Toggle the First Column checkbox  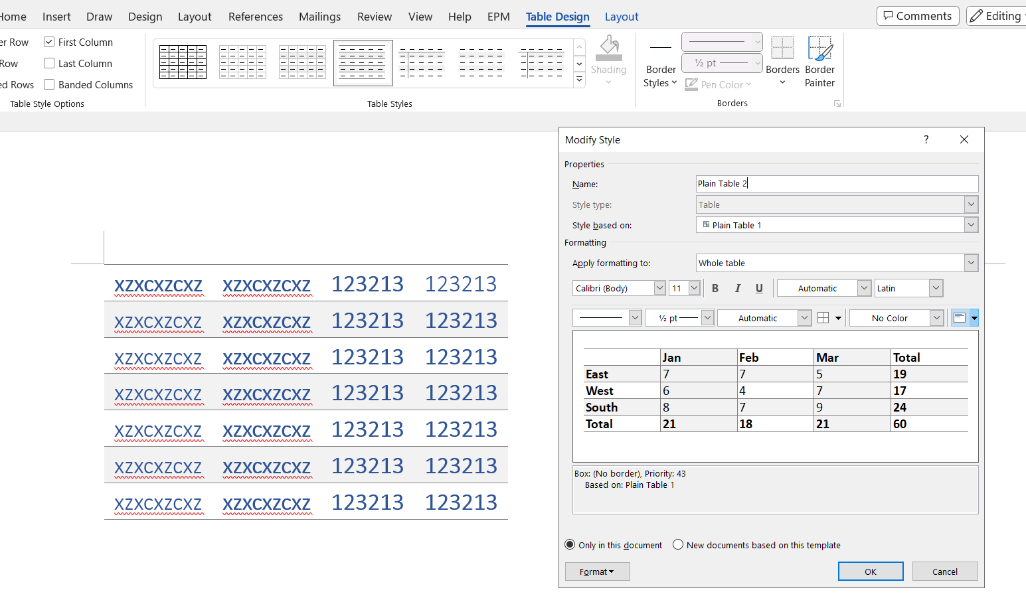[x=49, y=42]
